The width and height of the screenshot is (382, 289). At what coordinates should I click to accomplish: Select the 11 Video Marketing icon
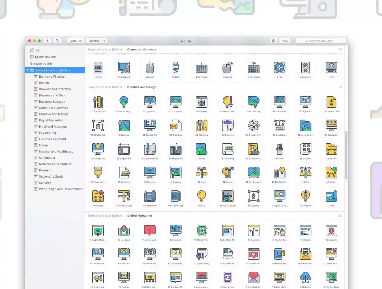pyautogui.click(x=150, y=230)
